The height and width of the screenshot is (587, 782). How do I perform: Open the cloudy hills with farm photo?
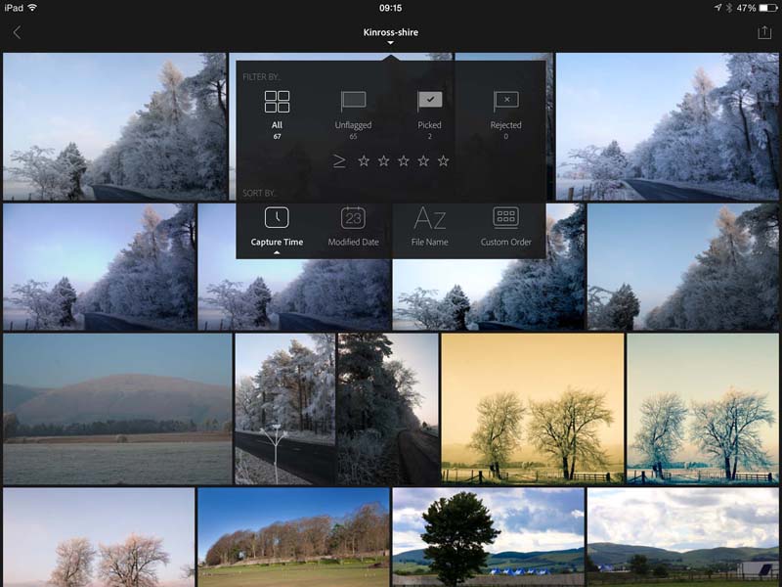coord(682,537)
